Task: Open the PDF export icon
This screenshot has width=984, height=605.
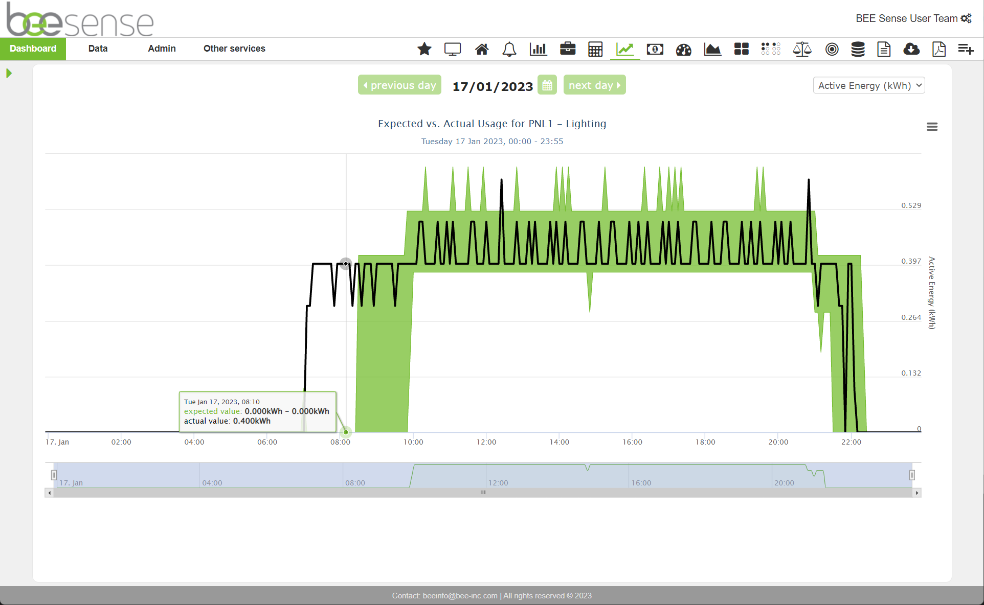Action: (x=939, y=49)
